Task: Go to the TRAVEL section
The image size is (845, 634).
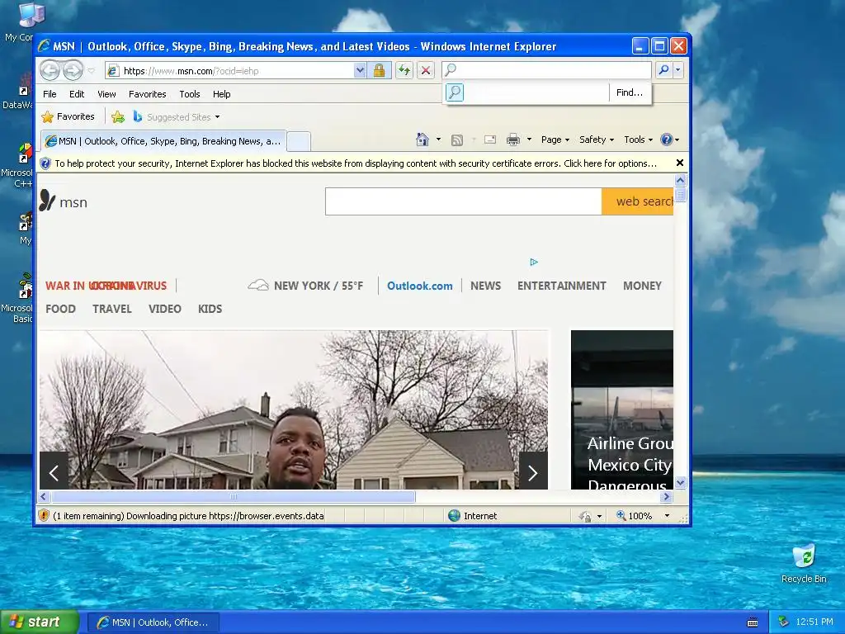Action: click(x=111, y=309)
